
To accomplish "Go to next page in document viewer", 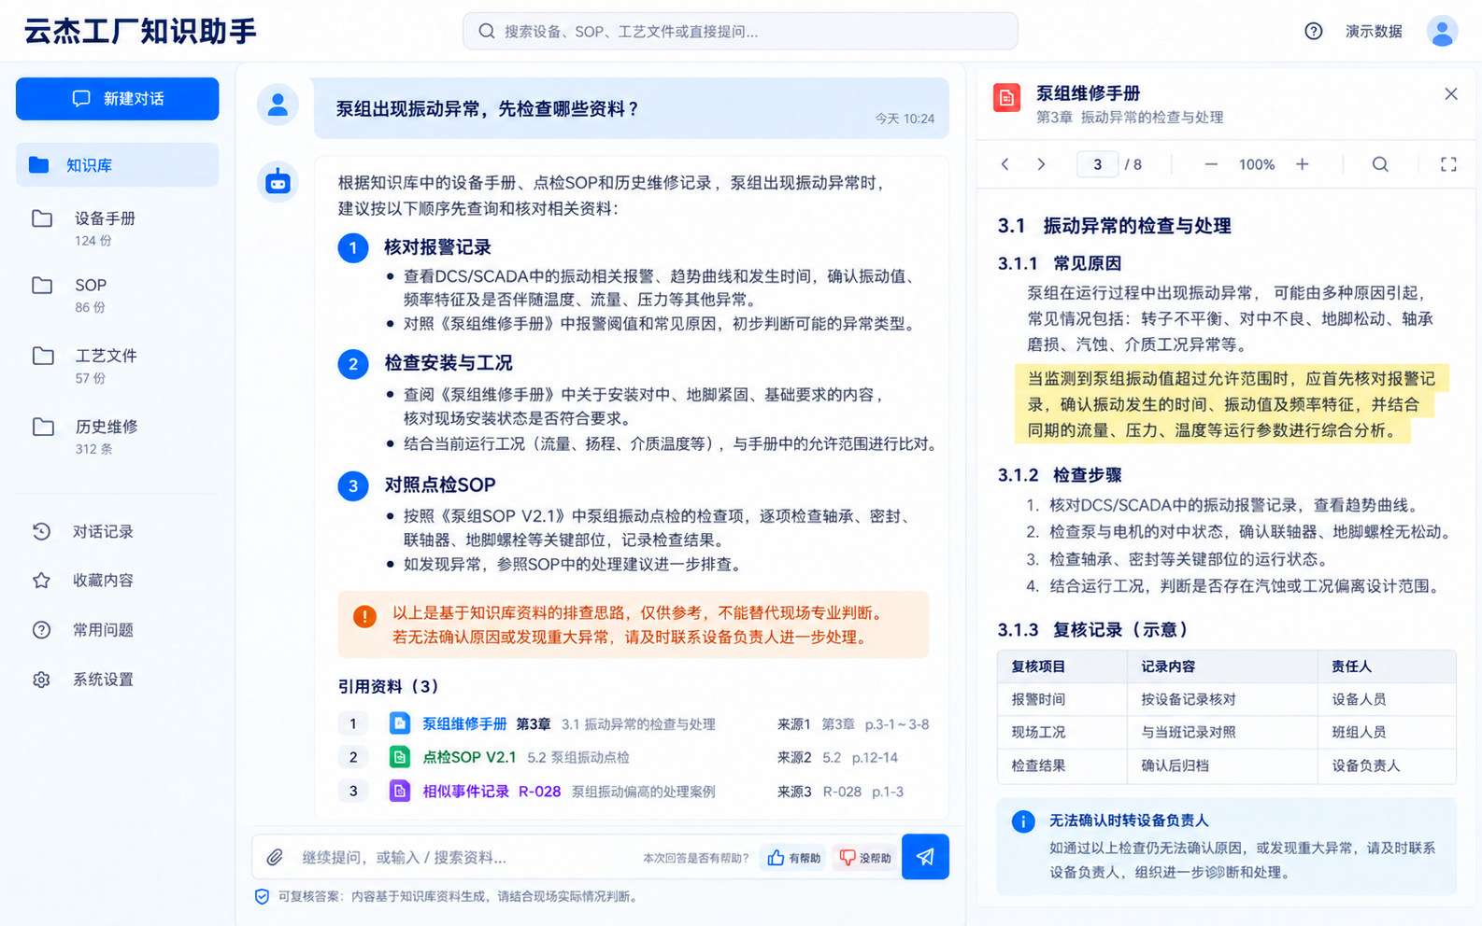I will click(x=1041, y=164).
